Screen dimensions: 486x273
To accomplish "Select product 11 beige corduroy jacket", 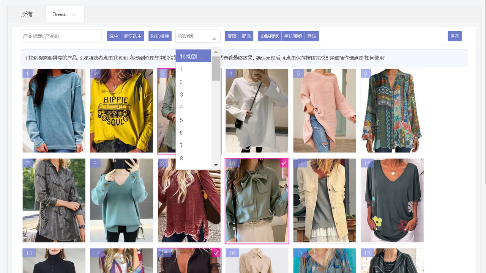I will [325, 201].
